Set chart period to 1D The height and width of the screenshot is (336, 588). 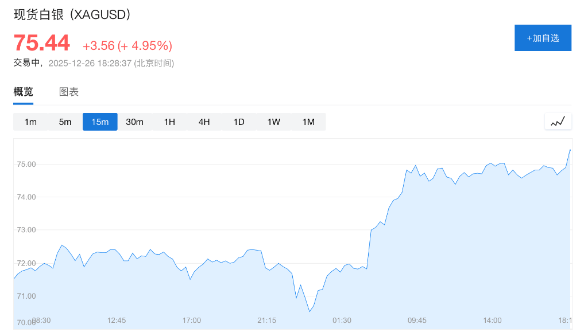tap(239, 122)
